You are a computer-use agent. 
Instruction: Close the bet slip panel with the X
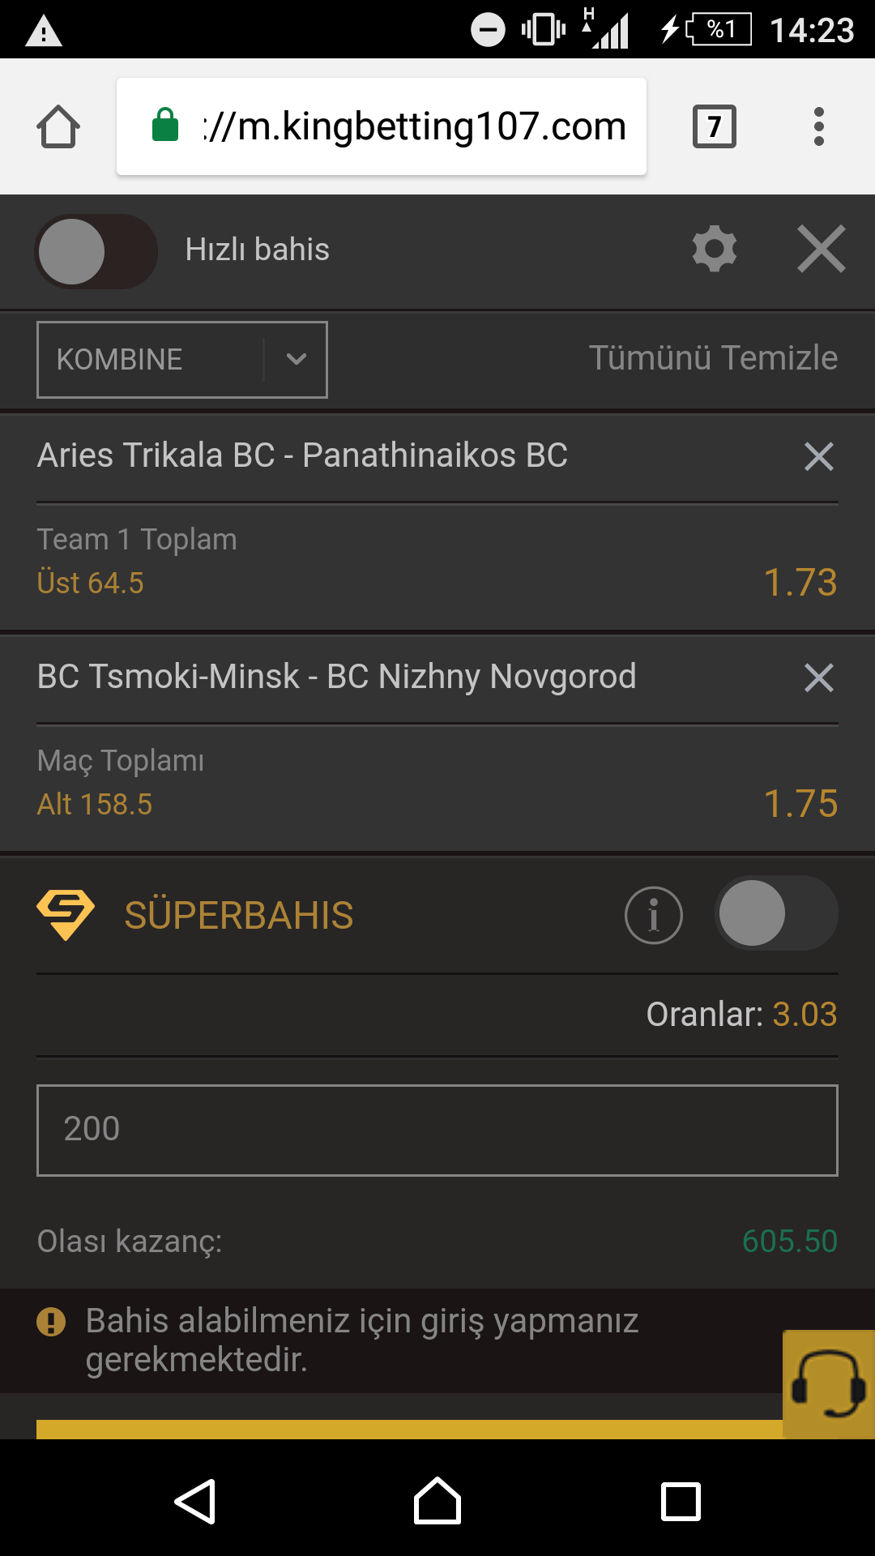[x=821, y=249]
